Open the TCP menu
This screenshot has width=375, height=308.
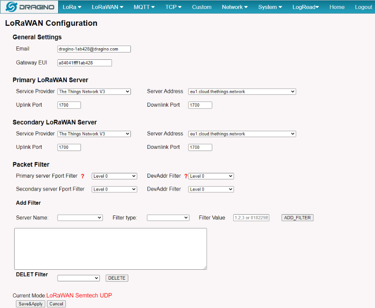coord(174,7)
